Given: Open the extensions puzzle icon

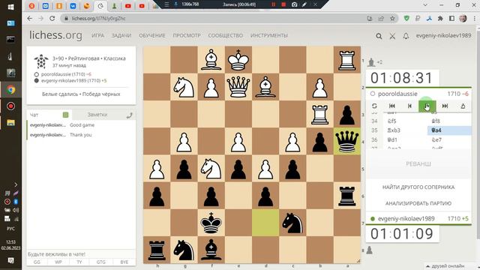Looking at the screenshot, I should point(440,18).
